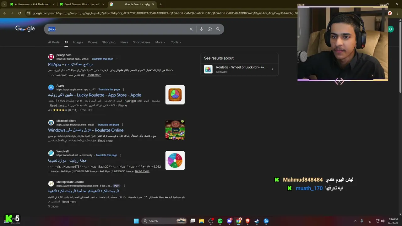Translate the Microsoft Store result page
This screenshot has height=226, width=402.
[108, 125]
